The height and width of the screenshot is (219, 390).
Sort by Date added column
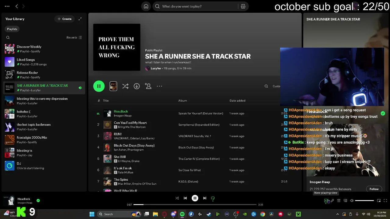click(x=237, y=101)
